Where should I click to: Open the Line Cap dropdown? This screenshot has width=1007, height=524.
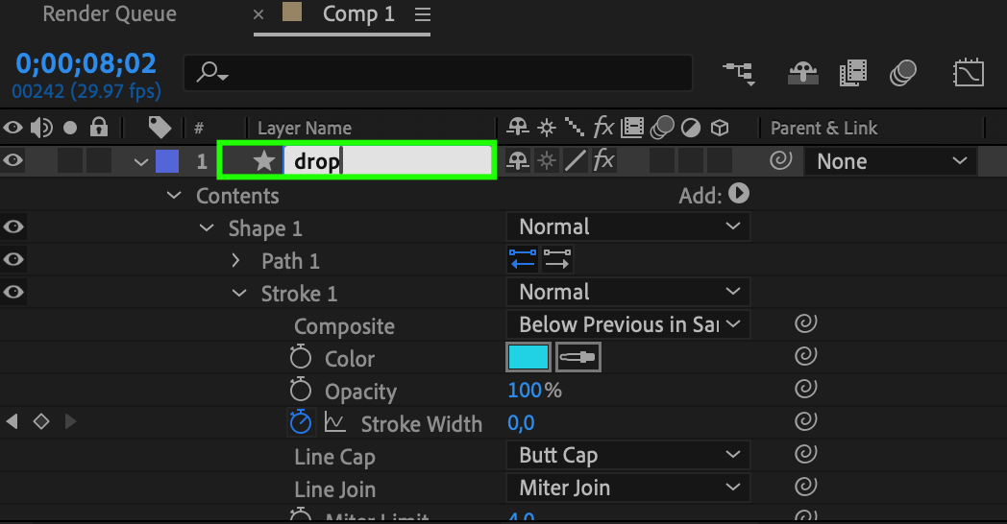628,455
